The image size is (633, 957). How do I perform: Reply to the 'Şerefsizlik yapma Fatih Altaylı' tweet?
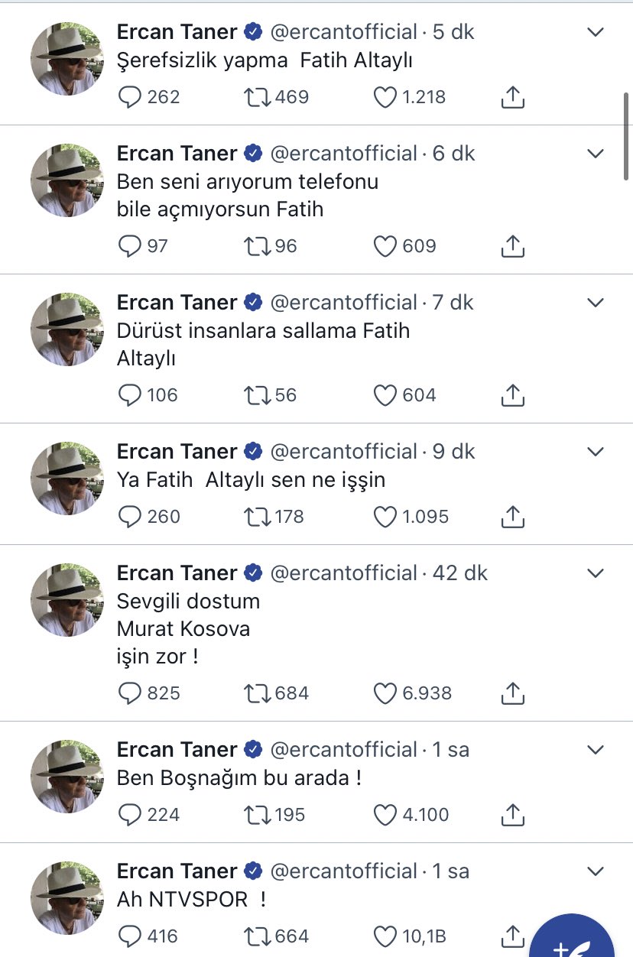coord(131,97)
